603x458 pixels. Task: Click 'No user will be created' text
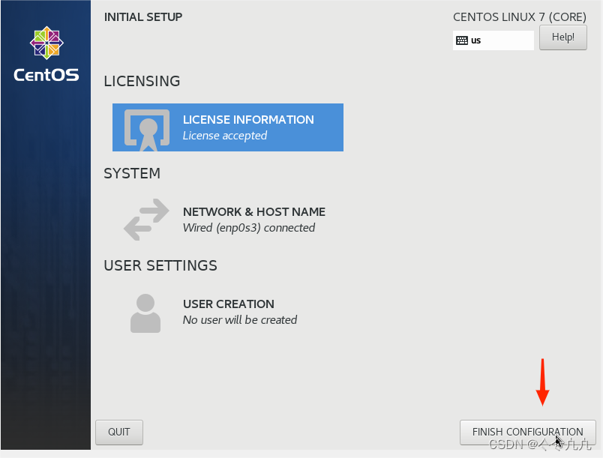(x=239, y=320)
